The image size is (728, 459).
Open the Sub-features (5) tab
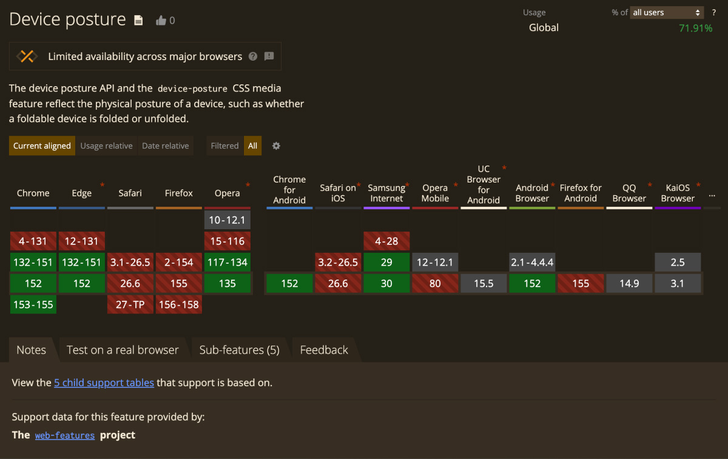[239, 350]
